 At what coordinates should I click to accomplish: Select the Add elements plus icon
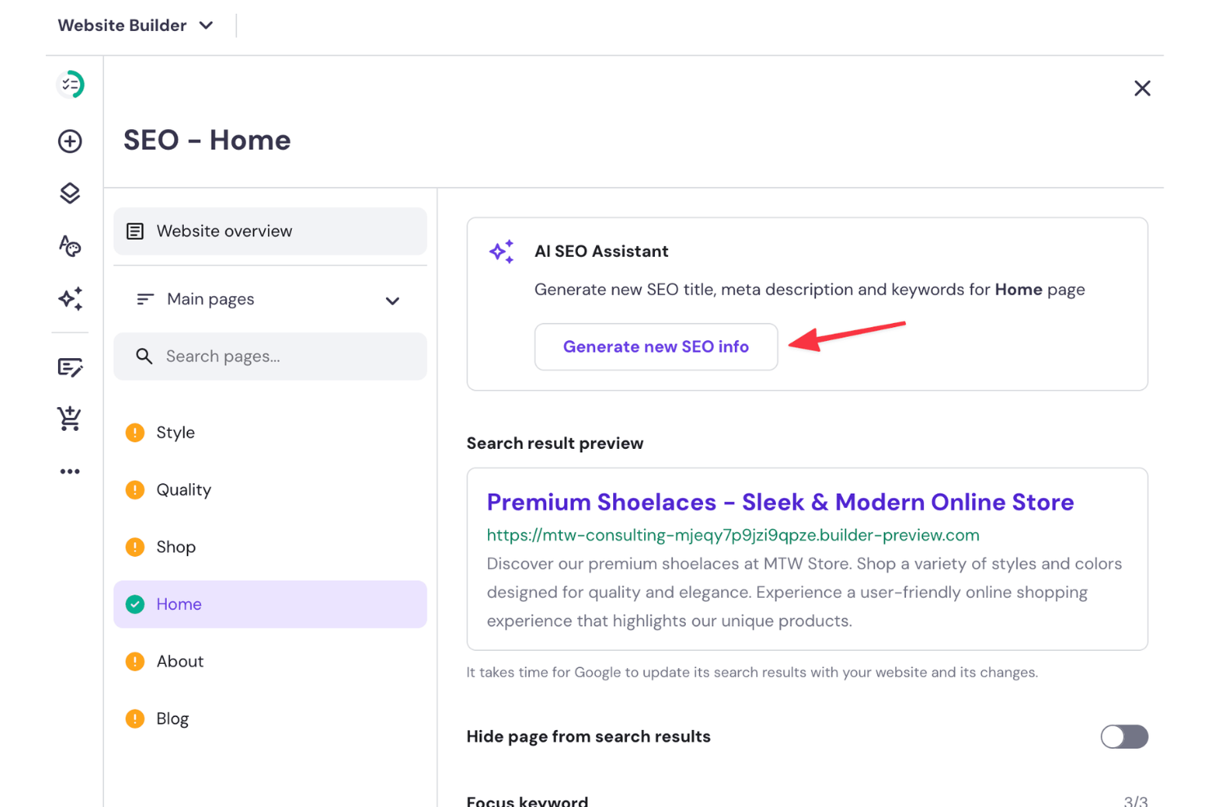70,141
